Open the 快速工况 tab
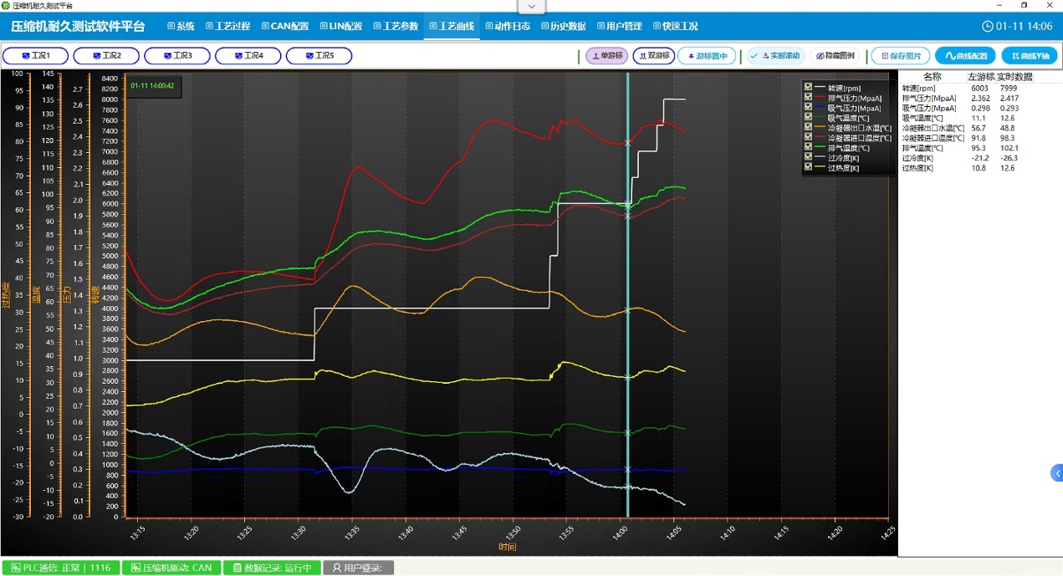This screenshot has height=576, width=1063. [675, 26]
